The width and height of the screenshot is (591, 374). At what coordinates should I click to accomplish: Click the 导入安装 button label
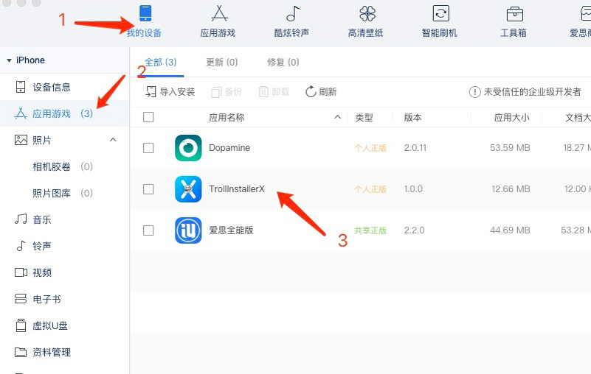[x=177, y=92]
